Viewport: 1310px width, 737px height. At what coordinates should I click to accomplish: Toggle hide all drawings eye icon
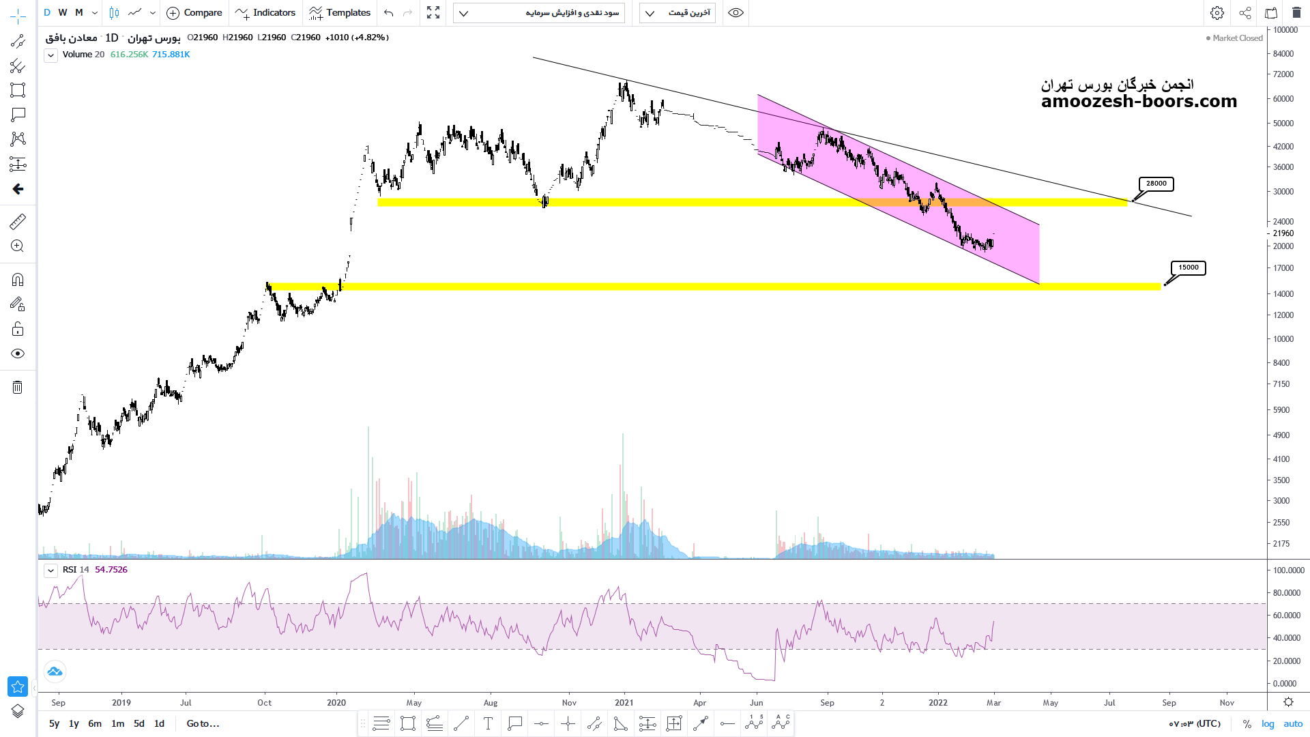tap(18, 353)
